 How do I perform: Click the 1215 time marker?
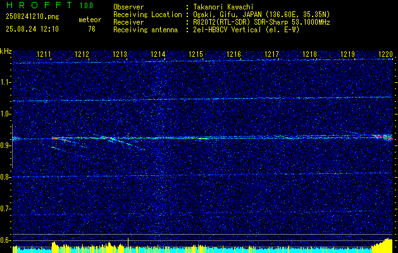[196, 54]
